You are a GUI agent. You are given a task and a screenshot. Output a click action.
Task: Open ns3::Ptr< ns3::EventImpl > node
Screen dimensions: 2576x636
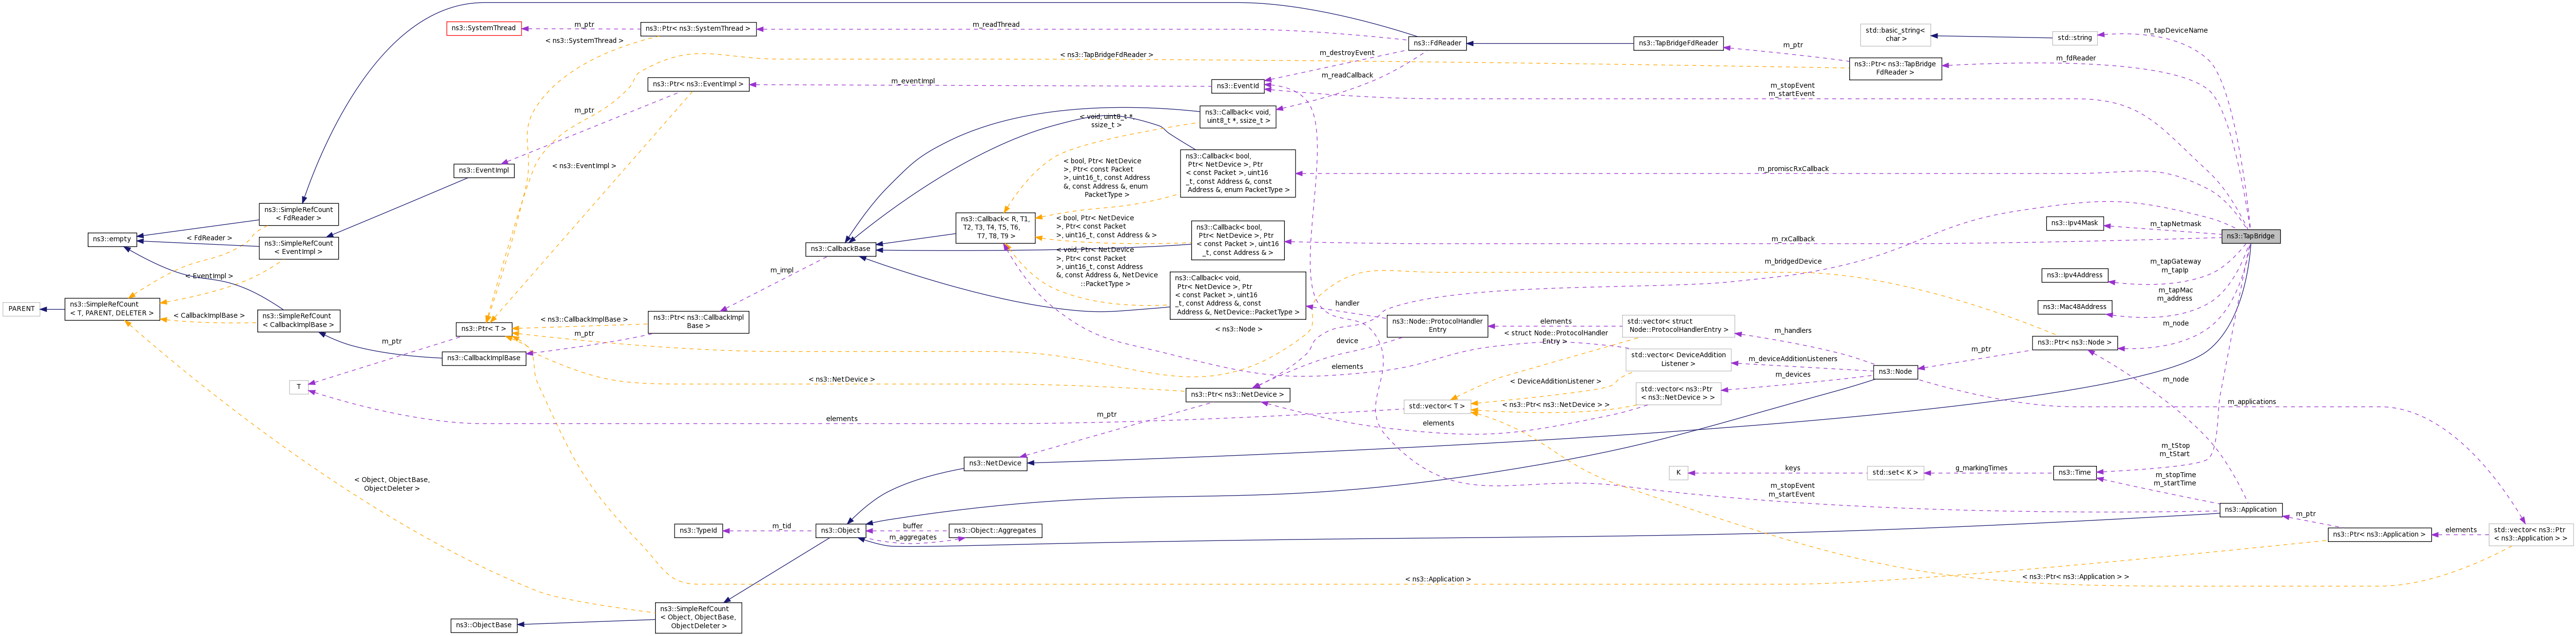[x=698, y=84]
